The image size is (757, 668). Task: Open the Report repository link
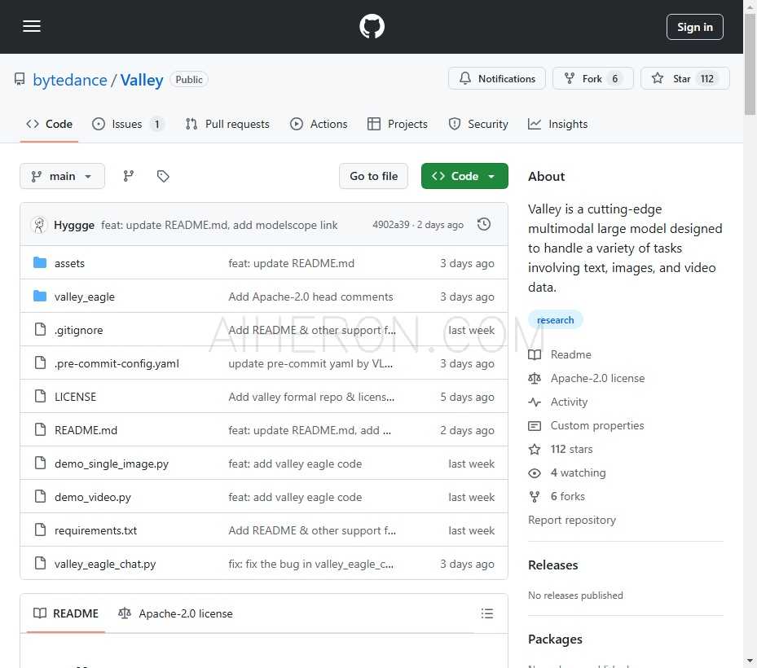pos(572,520)
